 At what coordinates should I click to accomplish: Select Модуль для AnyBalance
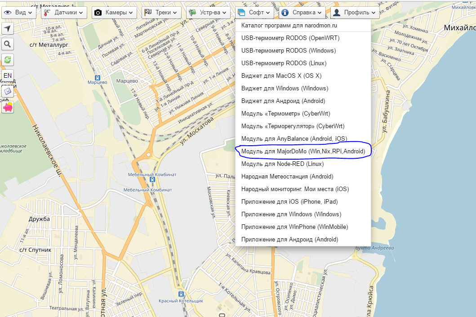(303, 139)
